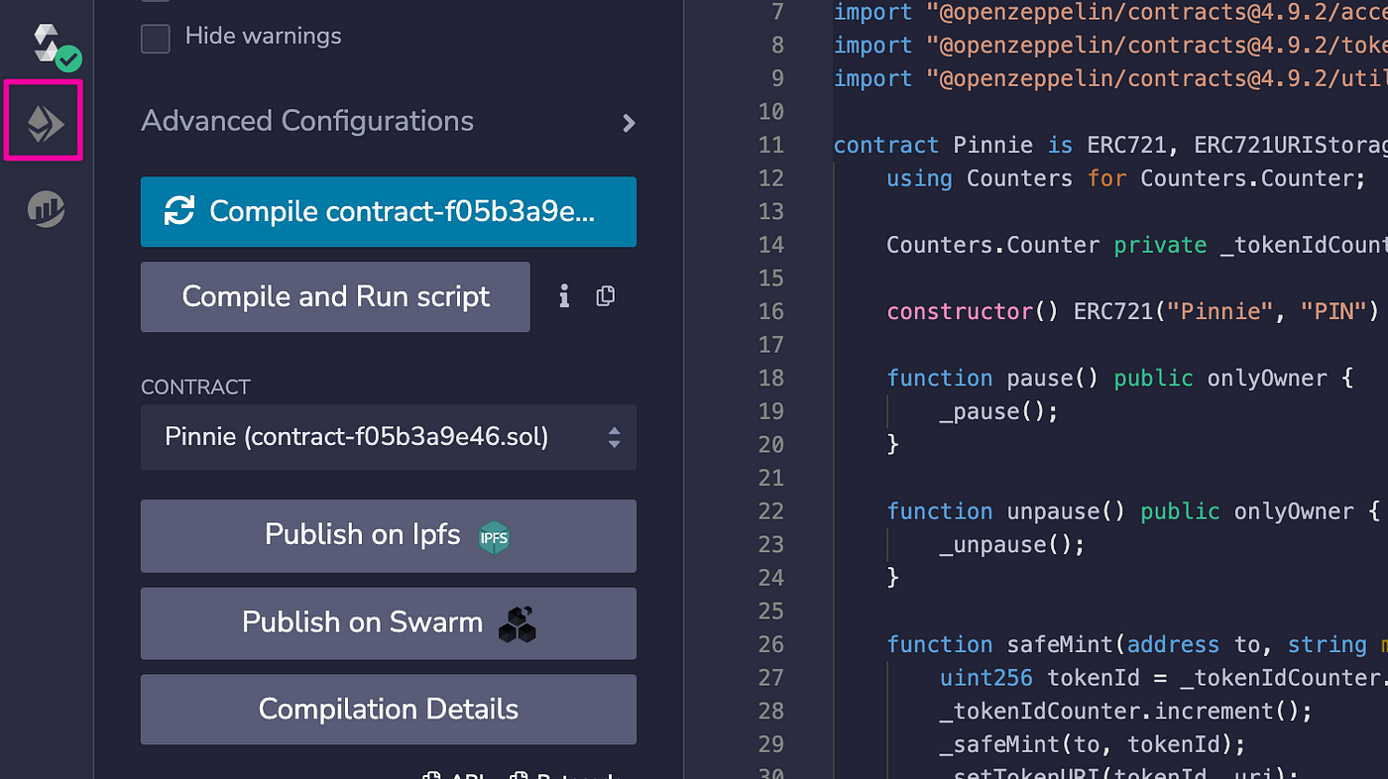Click the teal IPFS hexagon logo
1388x779 pixels.
(494, 537)
